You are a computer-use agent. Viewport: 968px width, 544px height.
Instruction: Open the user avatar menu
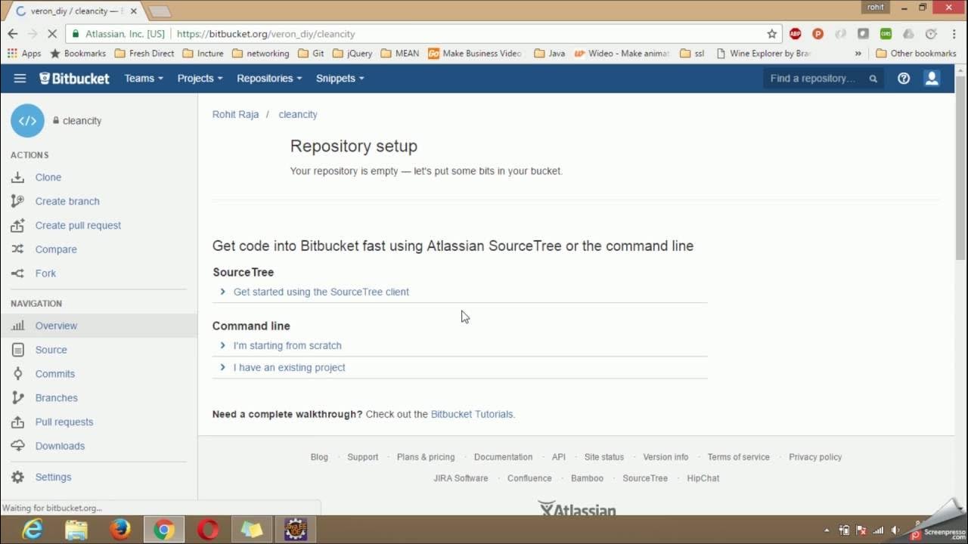pos(932,79)
